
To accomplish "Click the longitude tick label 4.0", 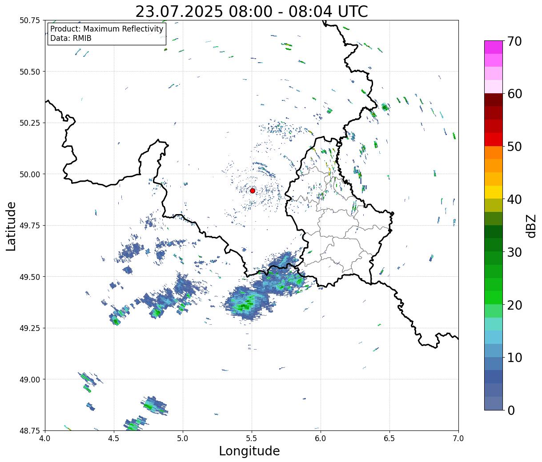I will (45, 438).
